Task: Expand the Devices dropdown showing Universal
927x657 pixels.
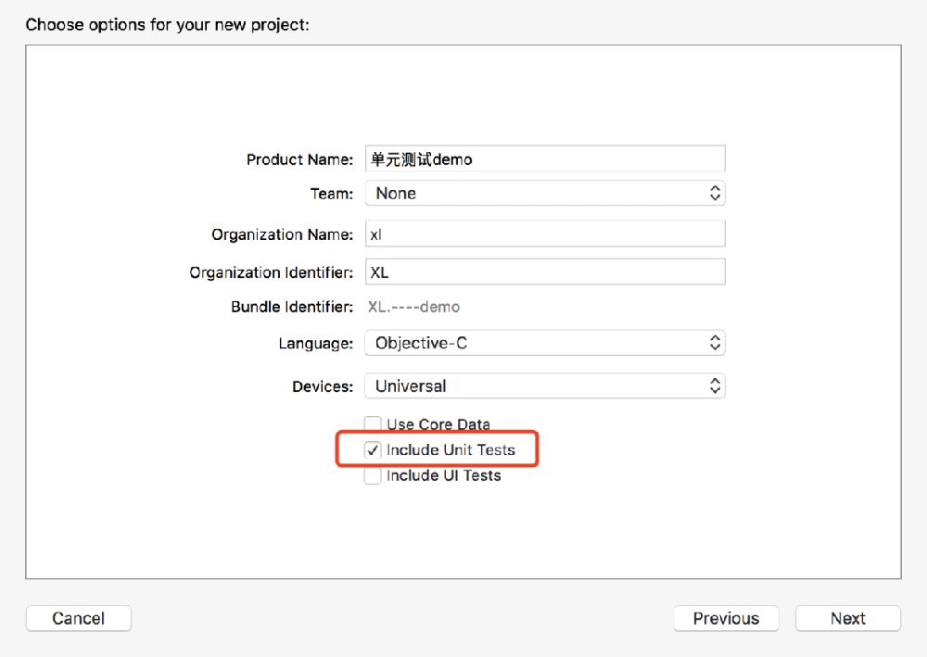Action: [544, 385]
